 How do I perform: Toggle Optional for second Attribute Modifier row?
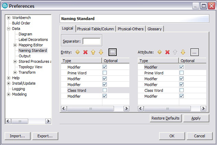[182, 79]
